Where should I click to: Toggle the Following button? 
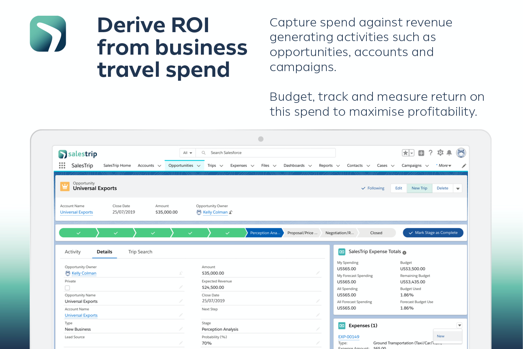(x=372, y=188)
